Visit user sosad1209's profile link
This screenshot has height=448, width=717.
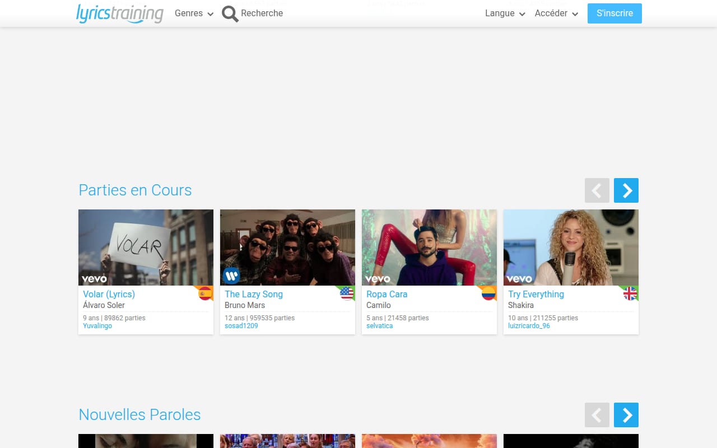click(241, 326)
